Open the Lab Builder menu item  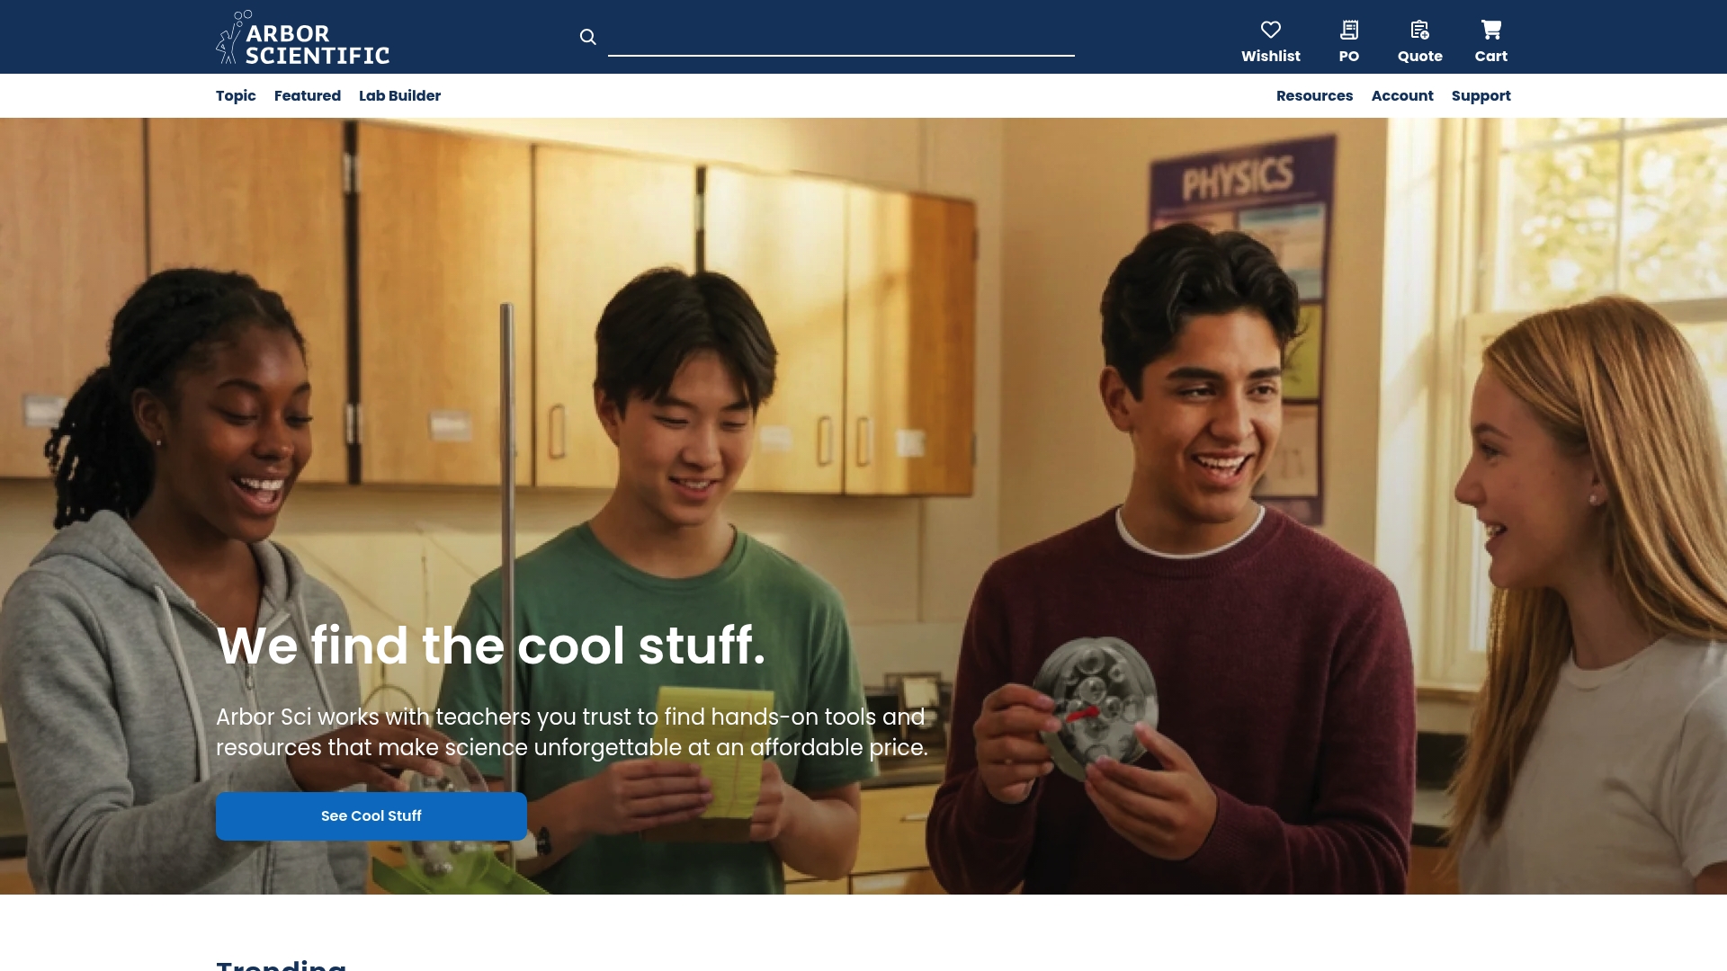point(400,95)
